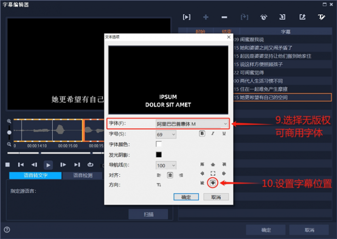Toggle bold text formatting
337x239 pixels.
tap(202, 134)
